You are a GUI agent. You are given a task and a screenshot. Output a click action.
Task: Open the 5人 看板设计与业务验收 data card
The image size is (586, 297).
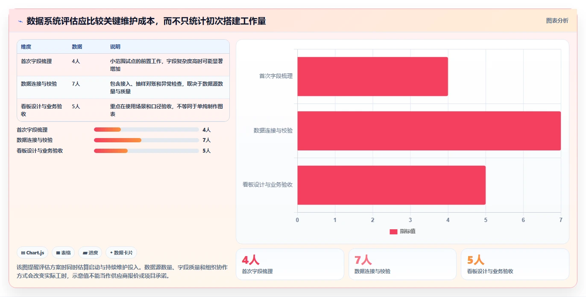click(x=515, y=264)
